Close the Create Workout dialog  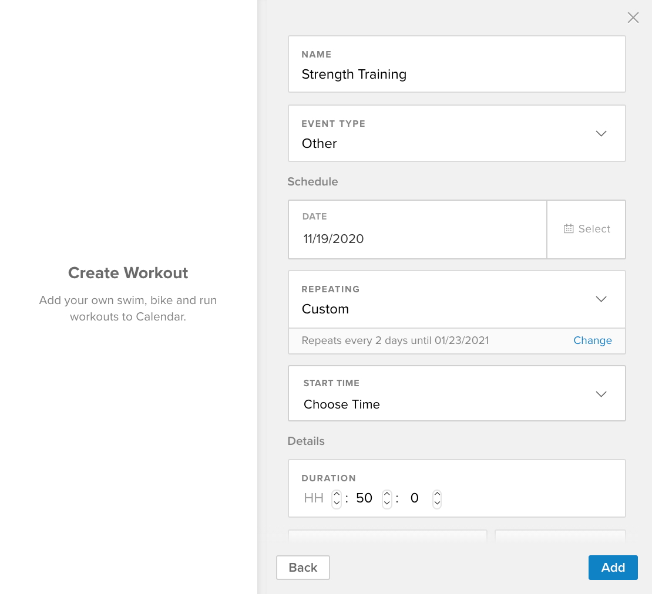click(633, 18)
